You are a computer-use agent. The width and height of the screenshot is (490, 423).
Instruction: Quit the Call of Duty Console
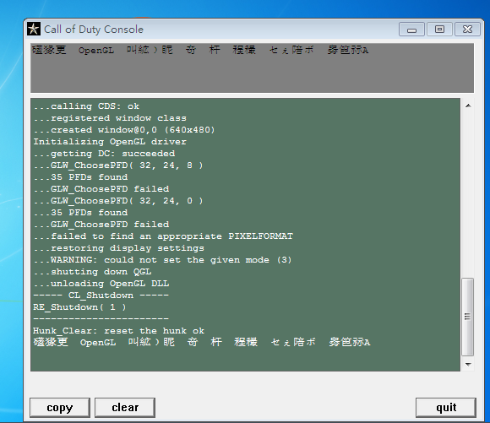pos(446,407)
